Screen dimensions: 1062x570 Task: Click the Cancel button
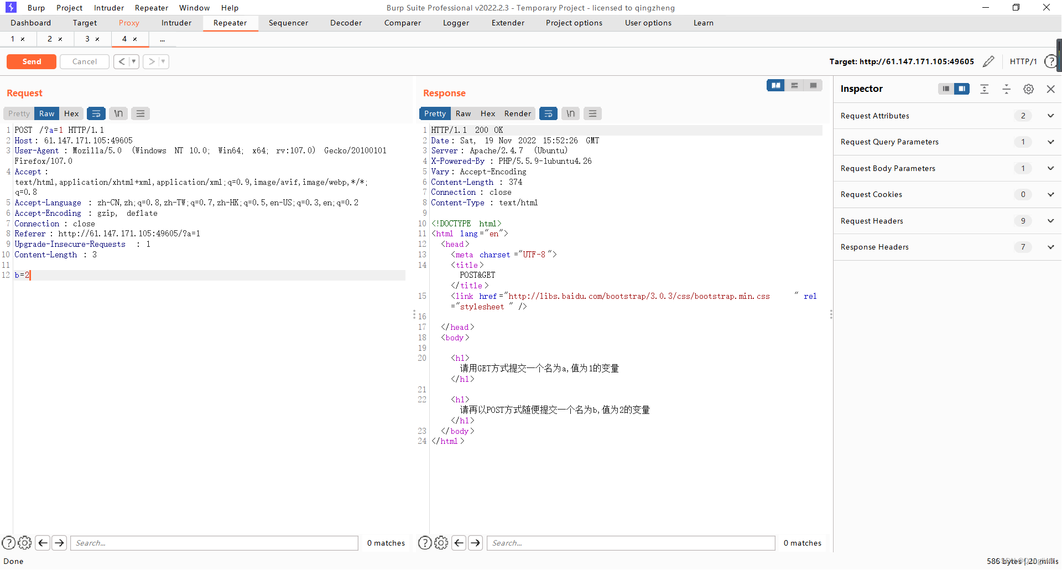click(85, 61)
